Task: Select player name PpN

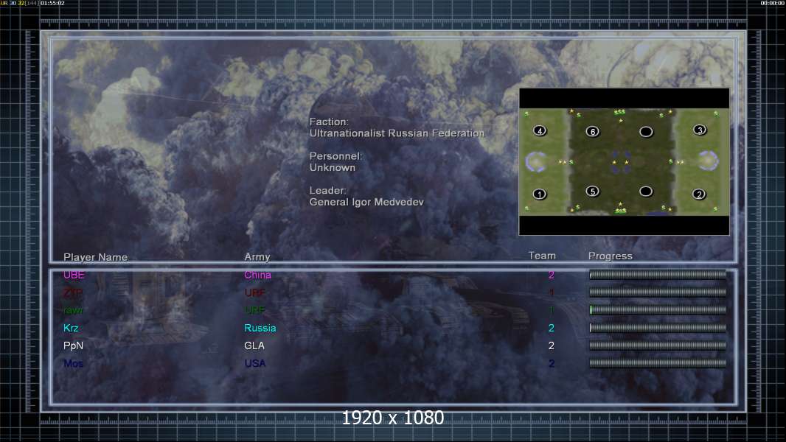Action: (73, 345)
